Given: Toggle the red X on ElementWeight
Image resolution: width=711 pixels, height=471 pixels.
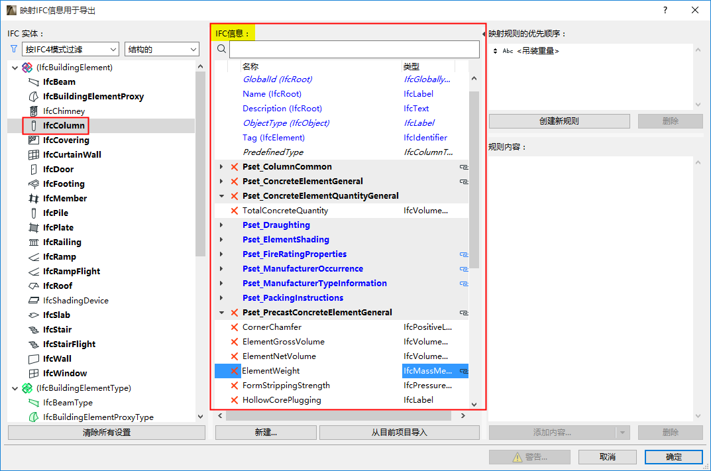Looking at the screenshot, I should coord(235,371).
